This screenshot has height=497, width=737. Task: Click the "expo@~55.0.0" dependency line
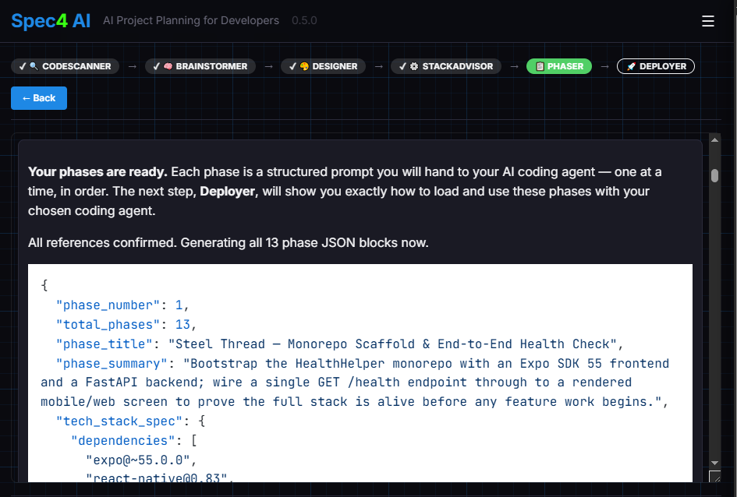tap(141, 460)
